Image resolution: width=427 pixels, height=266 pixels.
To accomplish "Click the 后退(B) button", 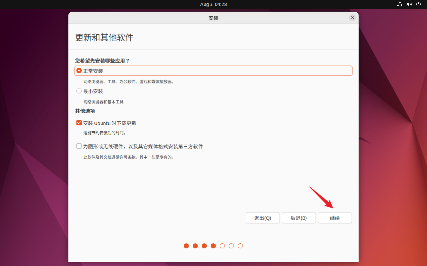I will coord(299,218).
